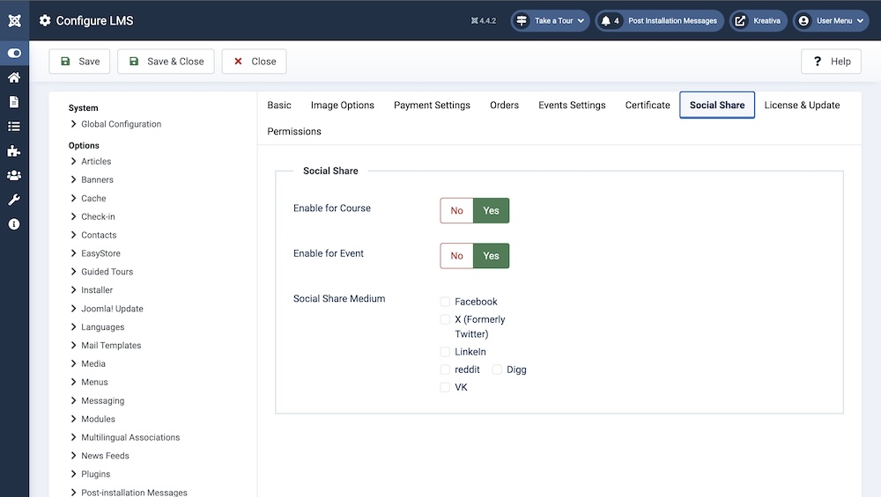Click the Save & Close button
This screenshot has height=497, width=881.
click(166, 62)
